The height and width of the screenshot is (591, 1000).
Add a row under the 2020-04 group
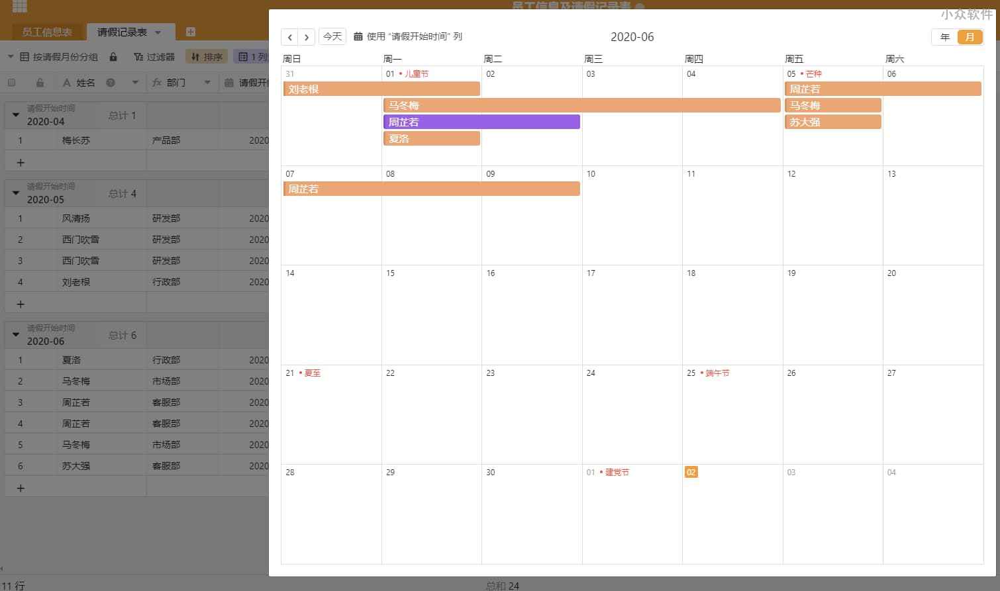[x=21, y=162]
